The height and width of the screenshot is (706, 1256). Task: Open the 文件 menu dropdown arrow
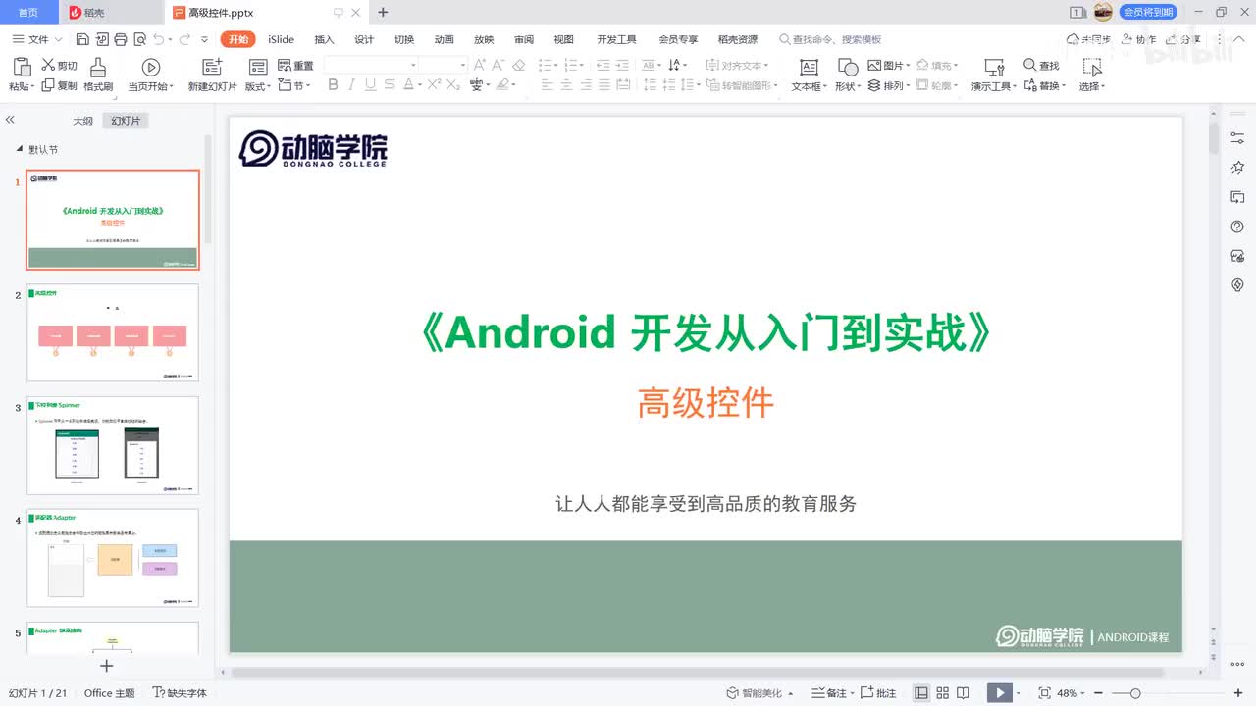(x=59, y=39)
